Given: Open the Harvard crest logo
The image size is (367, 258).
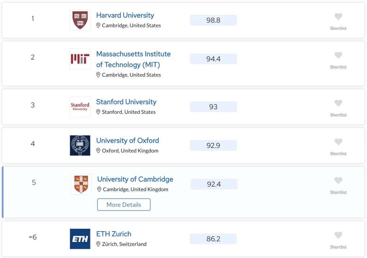Looking at the screenshot, I should pyautogui.click(x=80, y=20).
